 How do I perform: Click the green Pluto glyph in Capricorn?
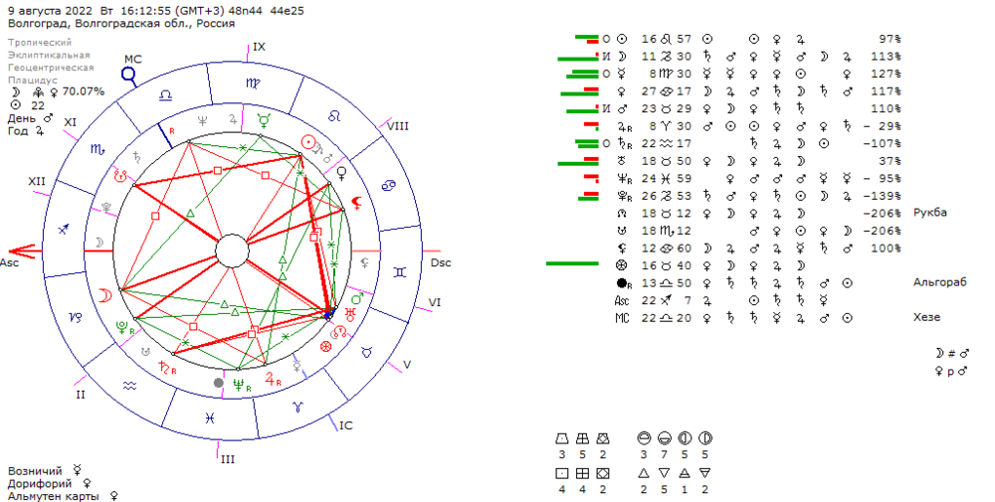click(124, 328)
